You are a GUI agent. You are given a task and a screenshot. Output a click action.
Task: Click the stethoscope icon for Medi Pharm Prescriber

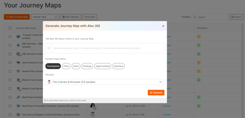pyautogui.click(x=18, y=106)
